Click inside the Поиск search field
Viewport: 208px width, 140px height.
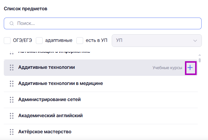point(103,23)
